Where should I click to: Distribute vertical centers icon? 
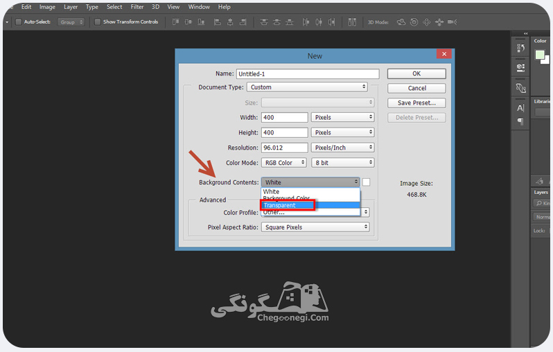click(x=277, y=22)
